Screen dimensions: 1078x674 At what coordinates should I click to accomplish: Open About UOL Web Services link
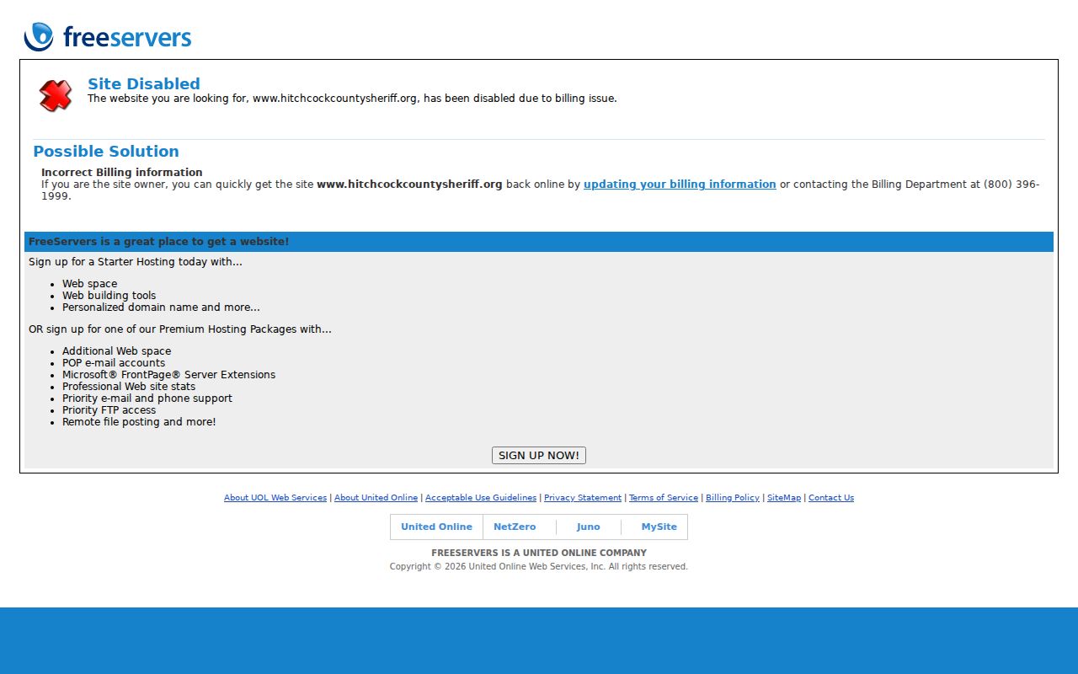pyautogui.click(x=275, y=498)
